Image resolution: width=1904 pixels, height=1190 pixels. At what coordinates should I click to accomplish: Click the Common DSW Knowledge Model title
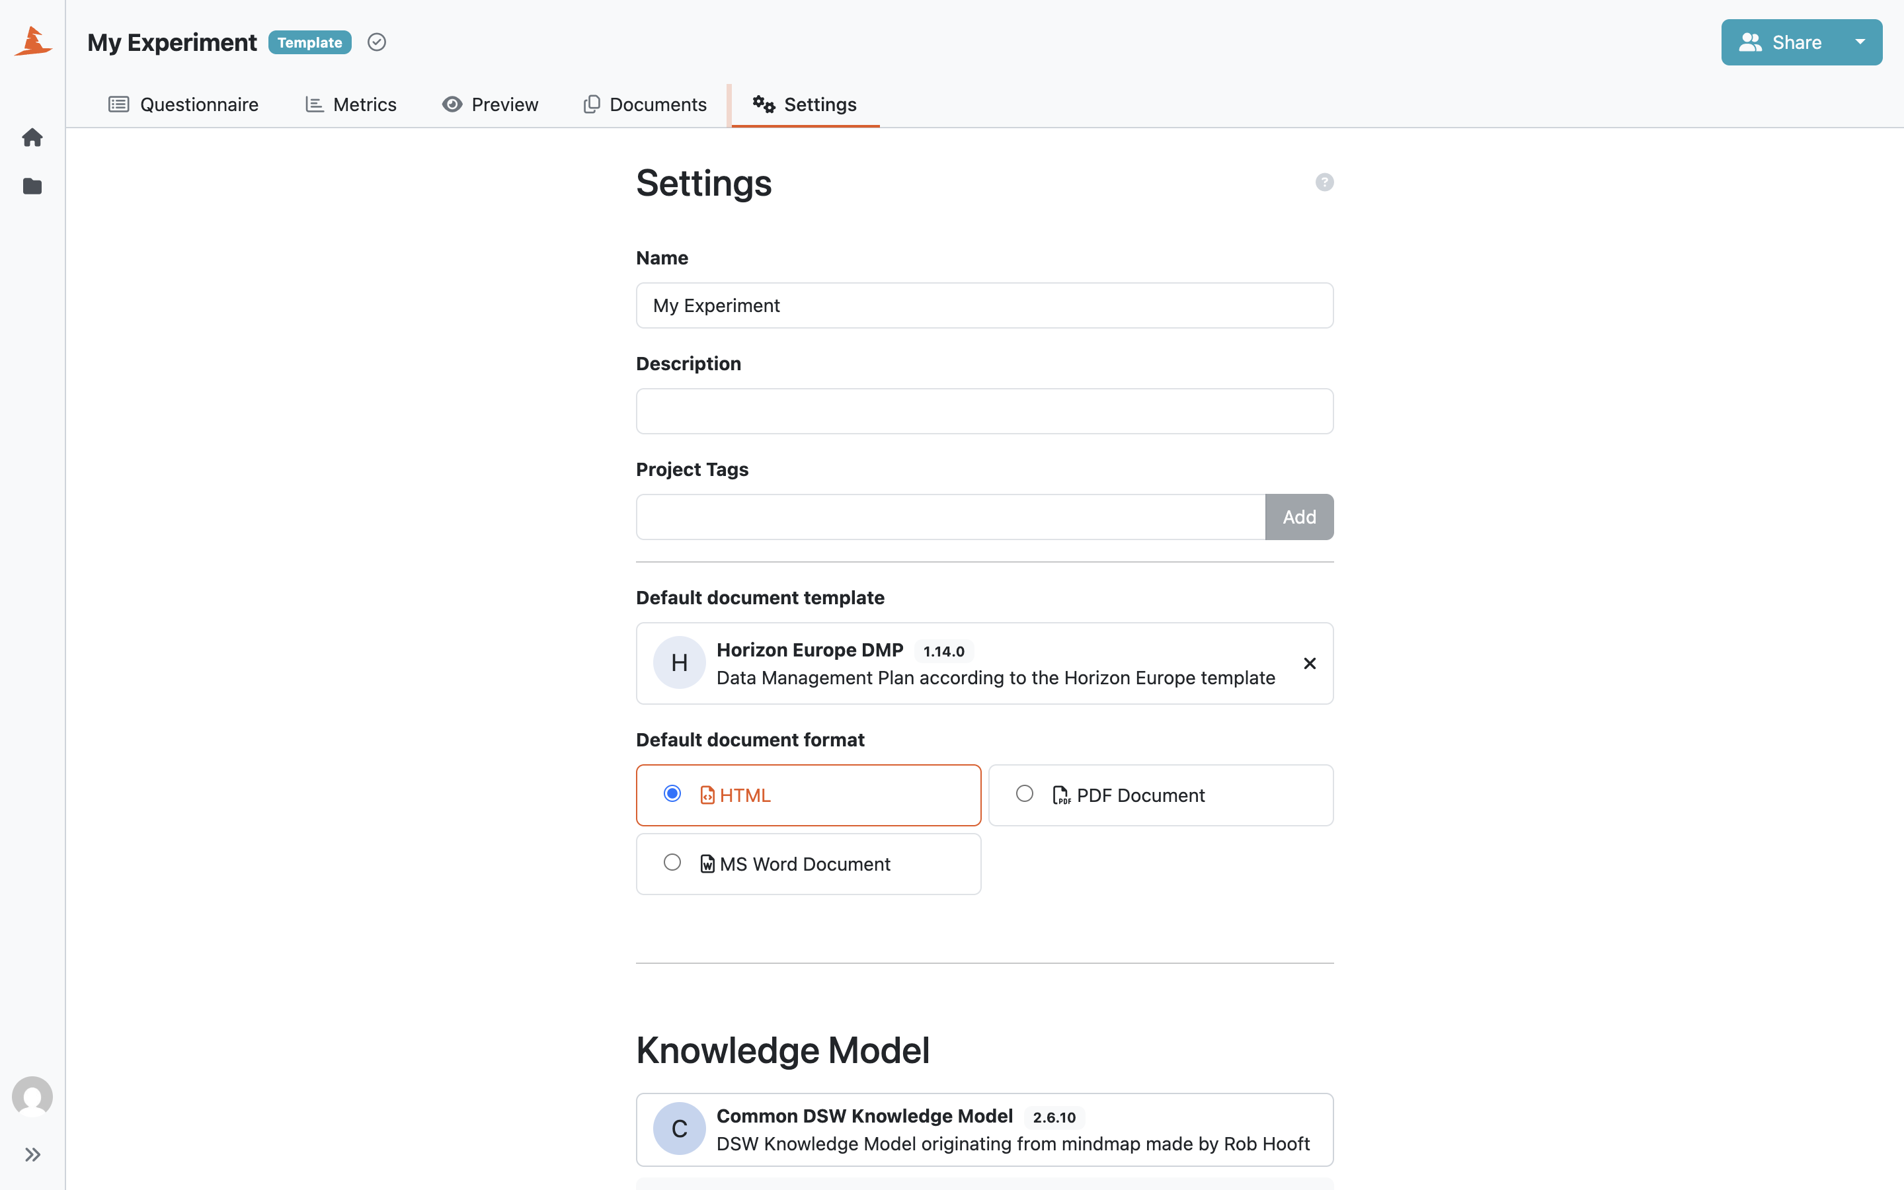point(864,1116)
